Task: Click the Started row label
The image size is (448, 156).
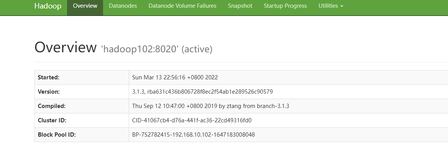Action: [48, 77]
